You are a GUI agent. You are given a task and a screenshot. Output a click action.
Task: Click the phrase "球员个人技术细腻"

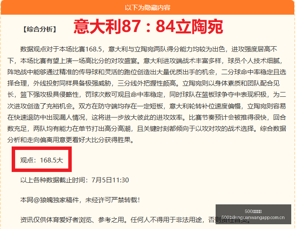[x=255, y=61]
